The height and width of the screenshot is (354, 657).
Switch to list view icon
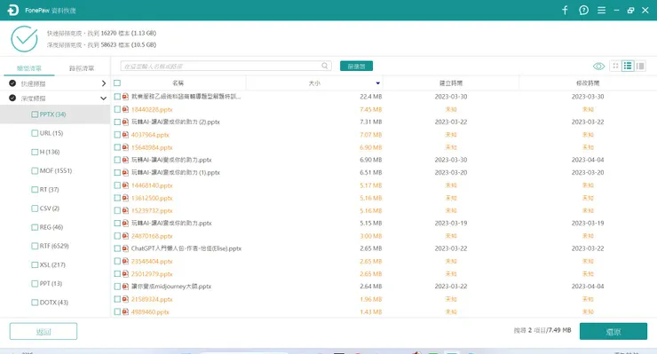click(628, 66)
